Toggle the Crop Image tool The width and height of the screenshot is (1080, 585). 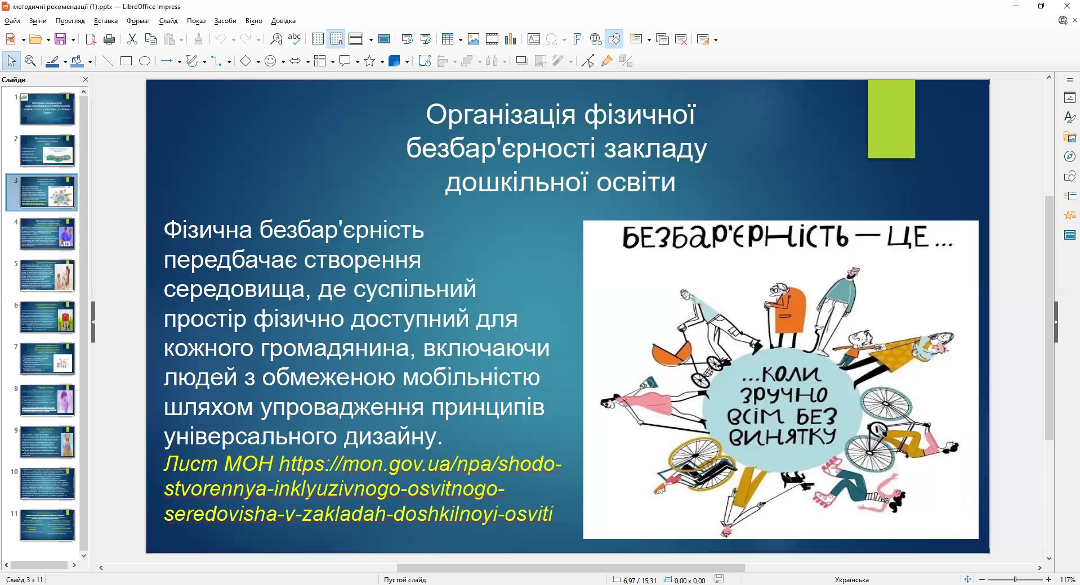pyautogui.click(x=540, y=61)
